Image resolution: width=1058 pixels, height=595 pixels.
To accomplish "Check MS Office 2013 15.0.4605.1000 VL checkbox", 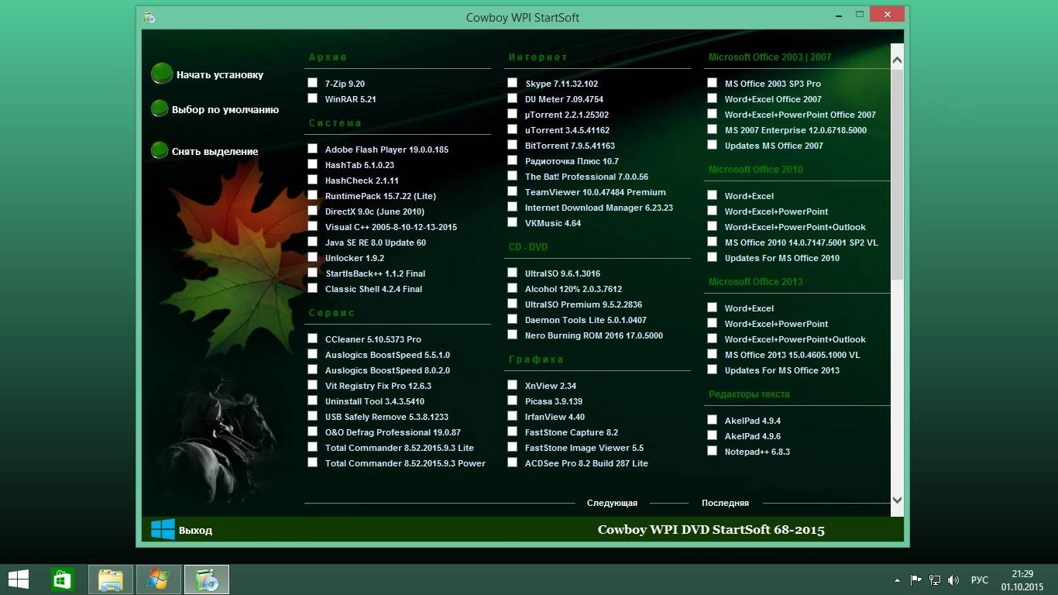I will coord(712,354).
